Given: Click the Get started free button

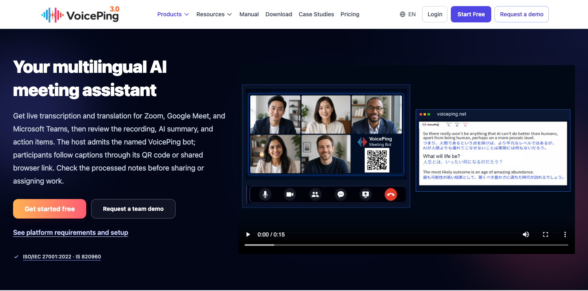Looking at the screenshot, I should click(x=49, y=209).
